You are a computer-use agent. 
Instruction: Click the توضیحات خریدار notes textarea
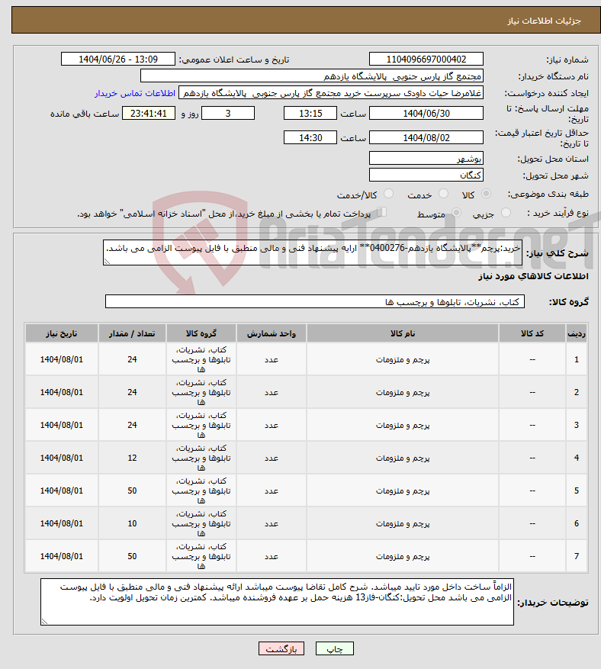point(278,602)
